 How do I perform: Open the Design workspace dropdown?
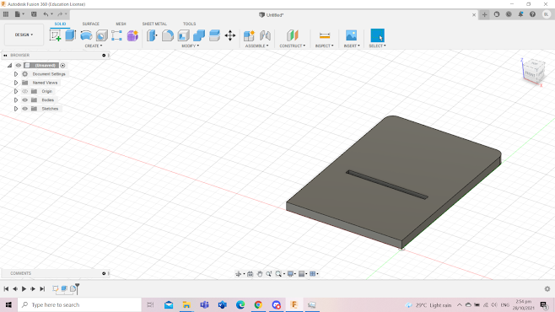(24, 35)
